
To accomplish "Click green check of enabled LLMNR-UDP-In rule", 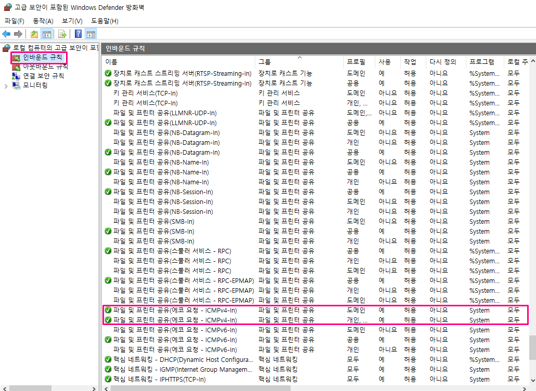I will pos(108,123).
